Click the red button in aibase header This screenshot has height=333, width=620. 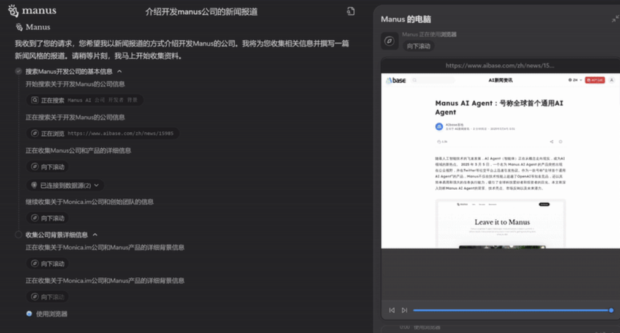[594, 80]
